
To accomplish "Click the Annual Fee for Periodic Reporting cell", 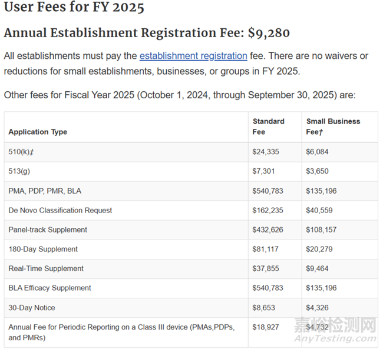I will point(121,332).
